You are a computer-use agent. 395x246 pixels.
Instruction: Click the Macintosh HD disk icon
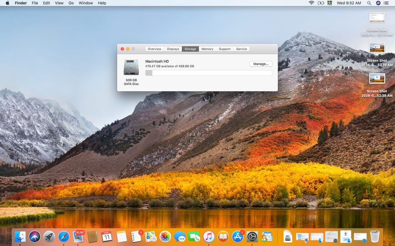pyautogui.click(x=131, y=67)
